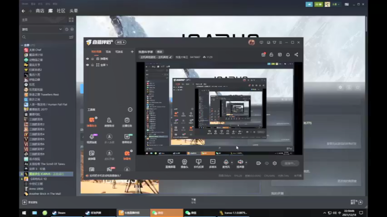Toggle room lock icon beside gift box
Viewport: 387px width, 217px height.
[271, 54]
